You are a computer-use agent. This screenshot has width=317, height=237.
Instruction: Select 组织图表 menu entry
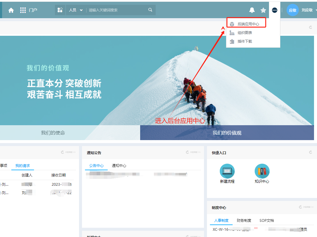tap(245, 33)
